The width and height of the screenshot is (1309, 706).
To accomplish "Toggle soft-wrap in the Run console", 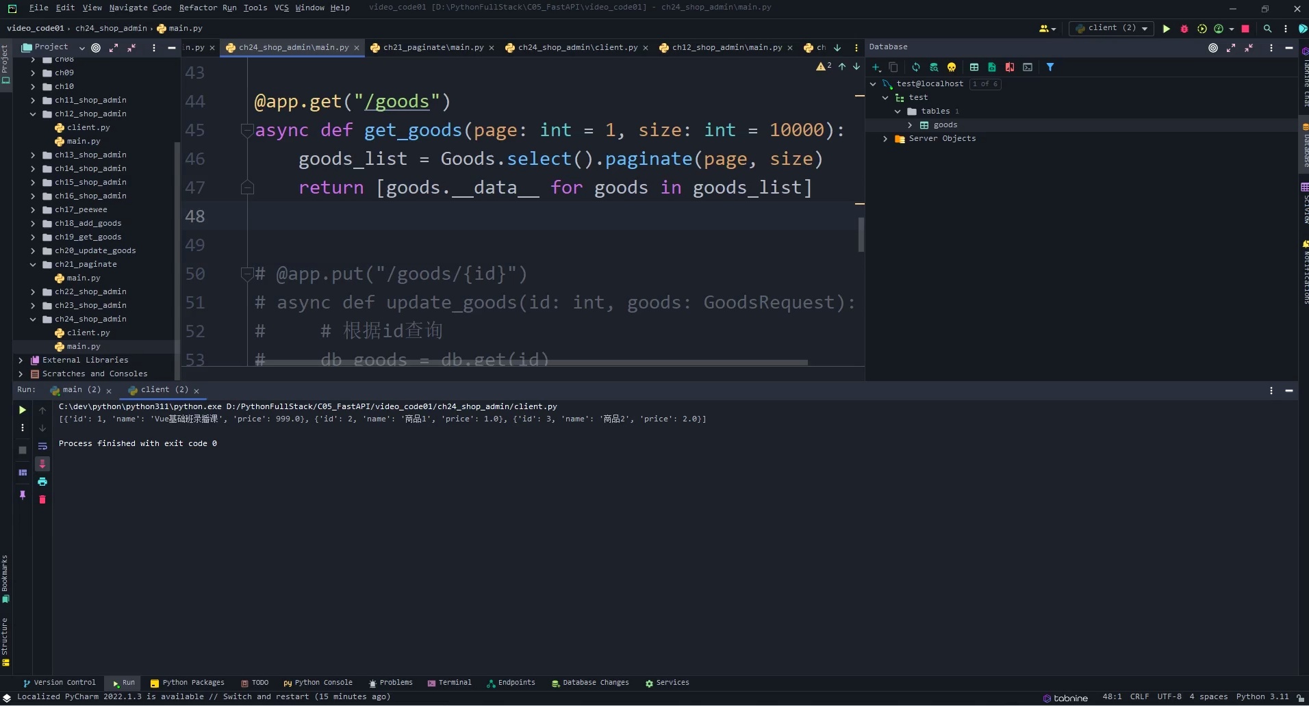I will click(42, 446).
